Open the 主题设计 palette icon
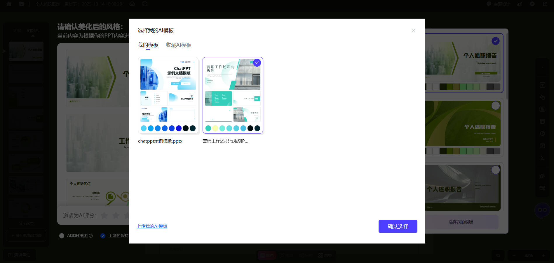This screenshot has height=263, width=554. pyautogui.click(x=489, y=4)
